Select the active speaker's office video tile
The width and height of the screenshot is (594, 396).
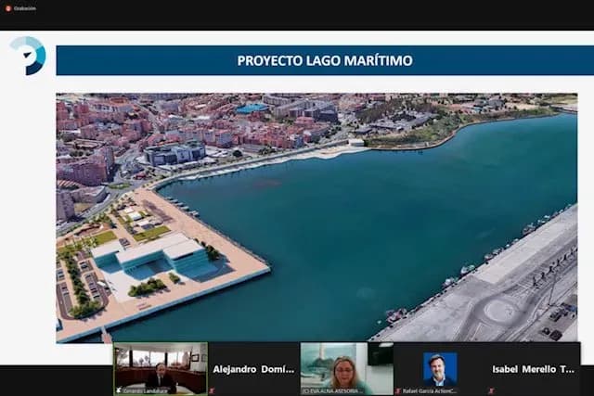pos(161,369)
